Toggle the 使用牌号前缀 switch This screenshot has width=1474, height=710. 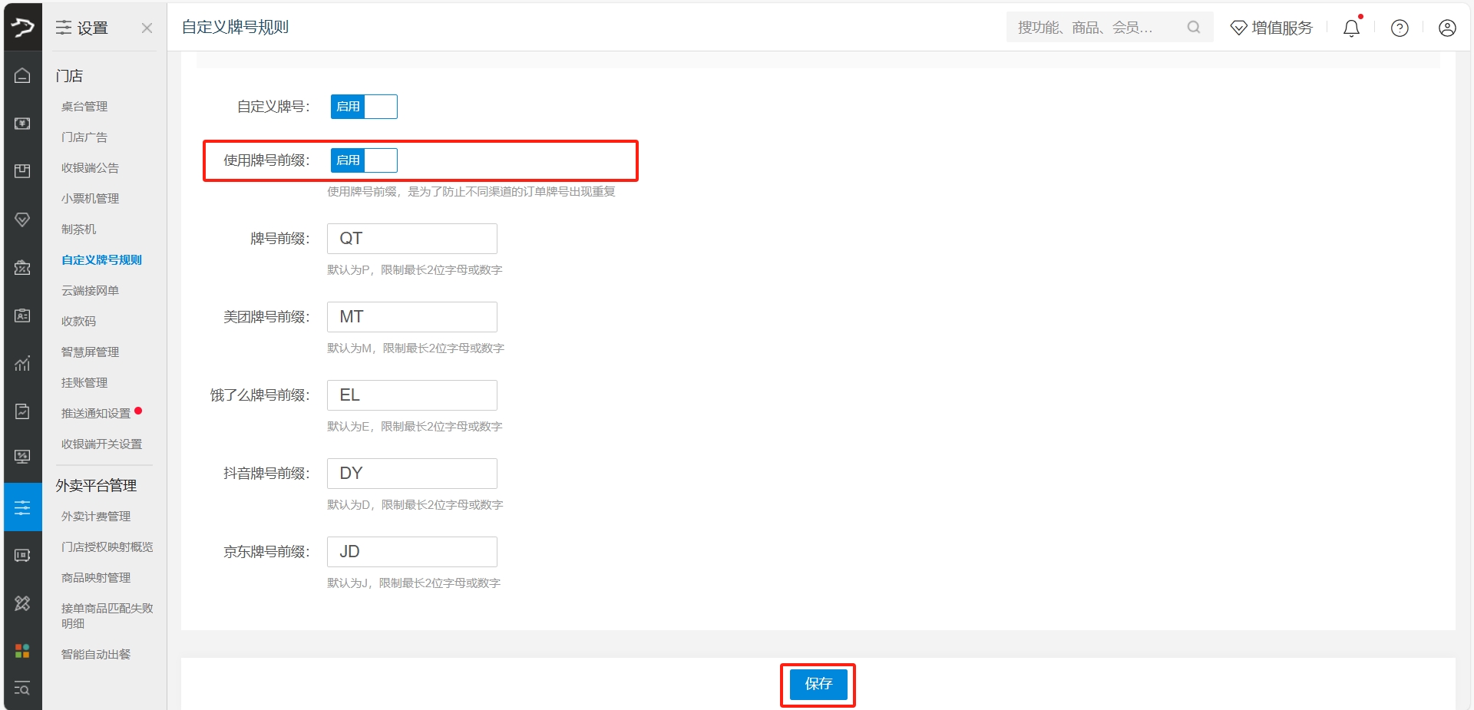[x=364, y=160]
